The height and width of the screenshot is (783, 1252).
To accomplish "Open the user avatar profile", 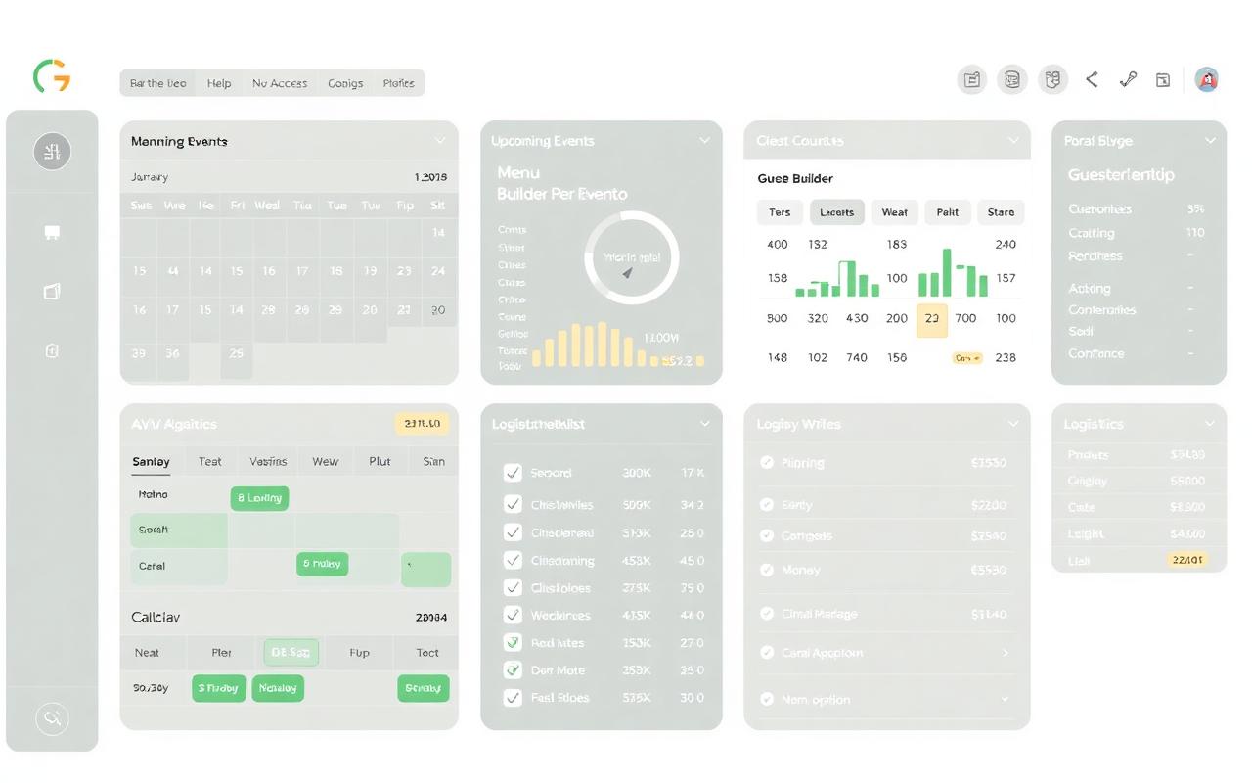I will point(1207,80).
